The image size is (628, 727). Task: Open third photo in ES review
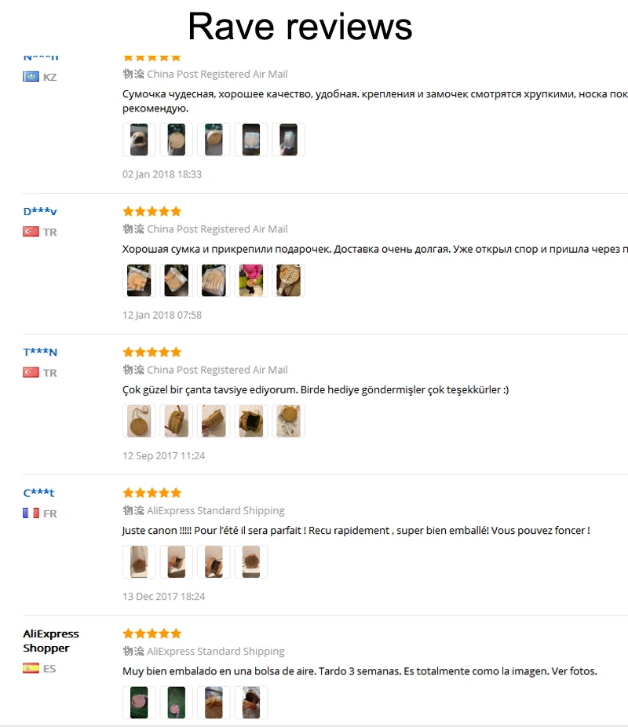[x=214, y=702]
